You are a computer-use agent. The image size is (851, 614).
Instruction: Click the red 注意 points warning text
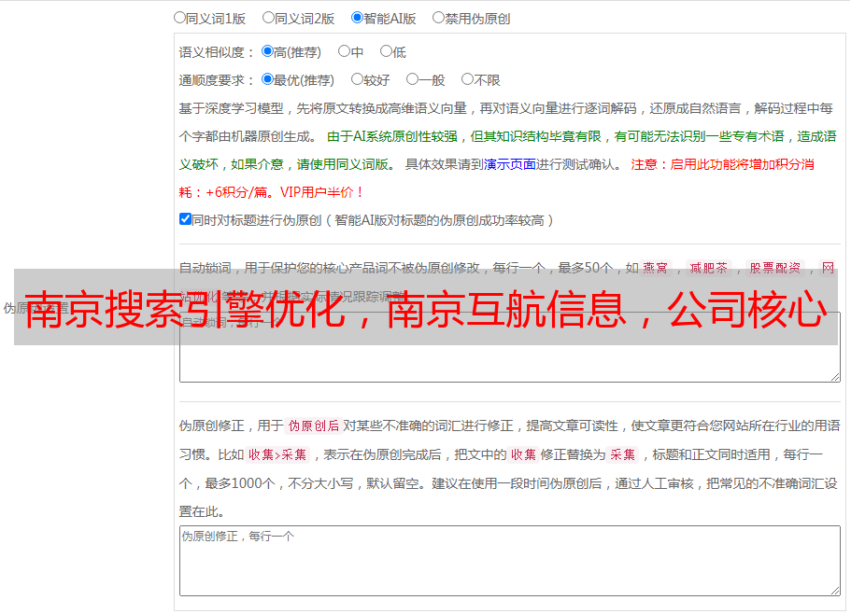pyautogui.click(x=497, y=178)
